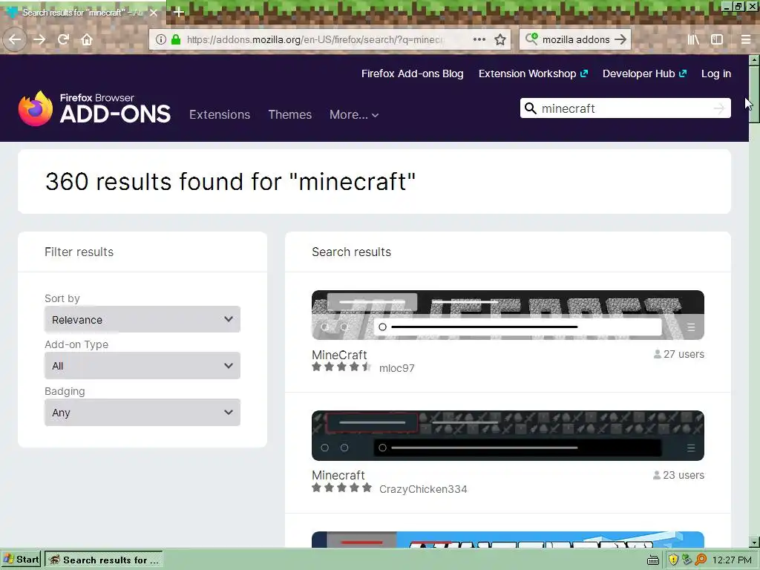Screen dimensions: 760x570
Task: Click the mozilla addons search box
Action: click(576, 39)
